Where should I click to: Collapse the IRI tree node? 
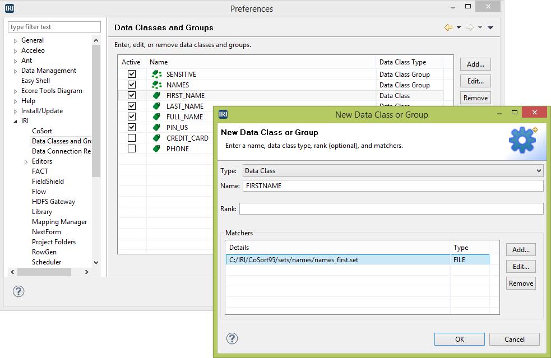point(16,122)
